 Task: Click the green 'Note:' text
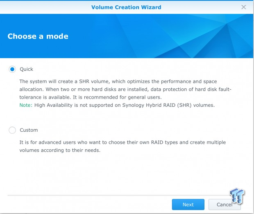tap(26, 105)
